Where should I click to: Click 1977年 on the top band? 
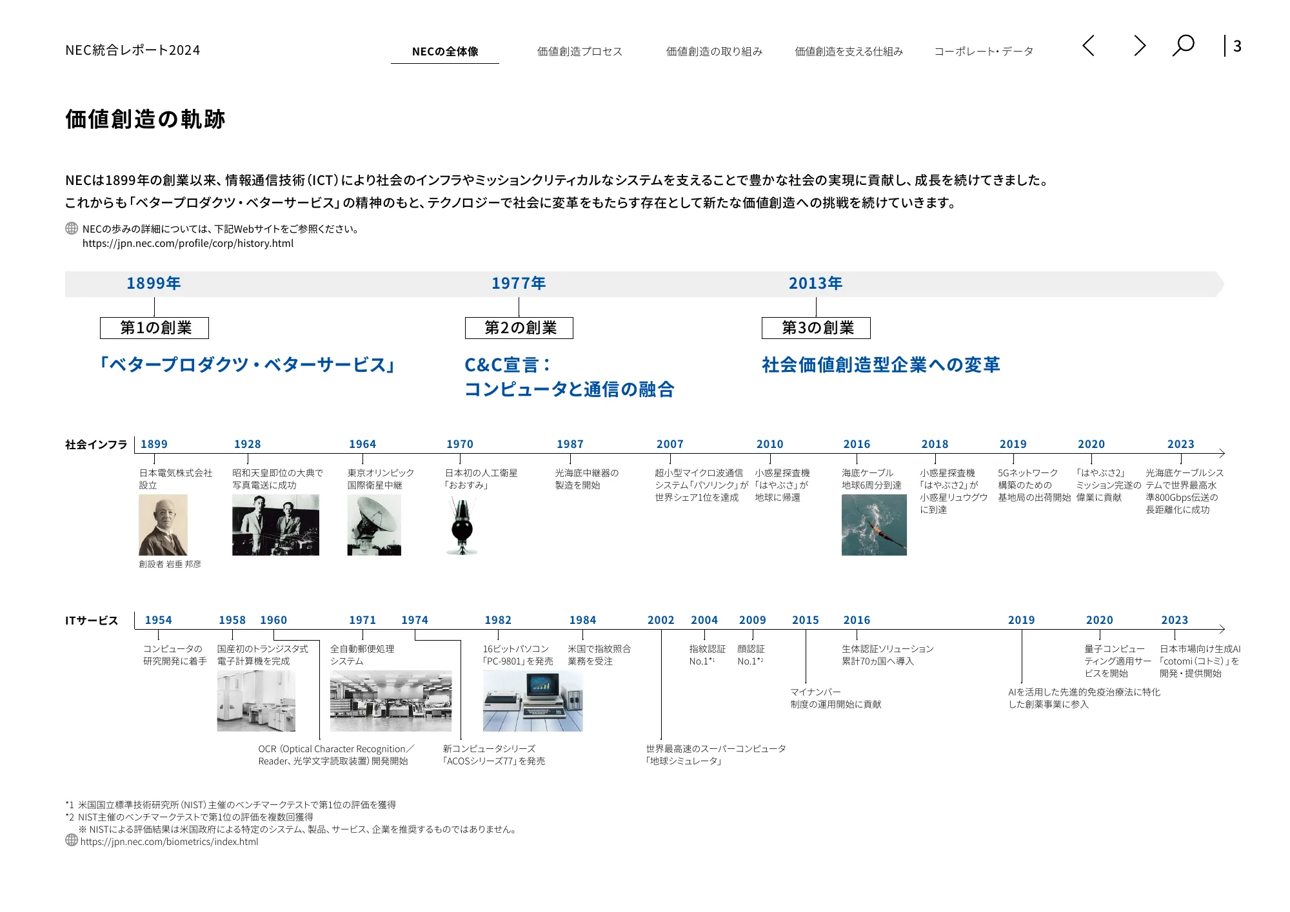pos(519,284)
